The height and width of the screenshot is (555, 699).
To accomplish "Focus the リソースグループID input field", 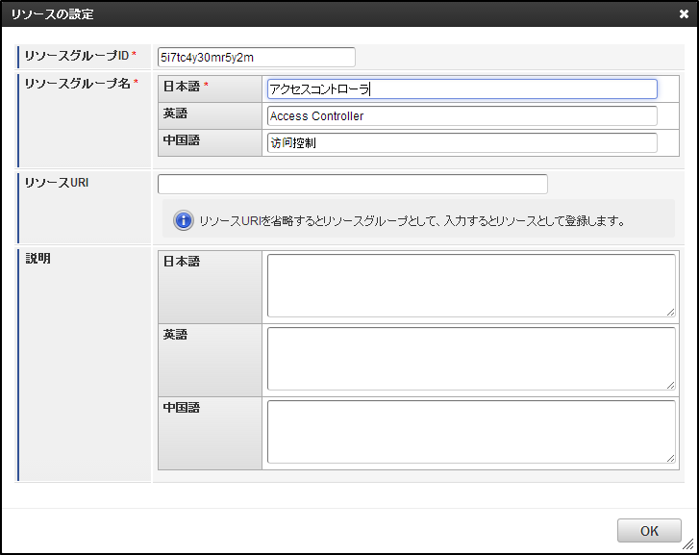I will pos(256,58).
